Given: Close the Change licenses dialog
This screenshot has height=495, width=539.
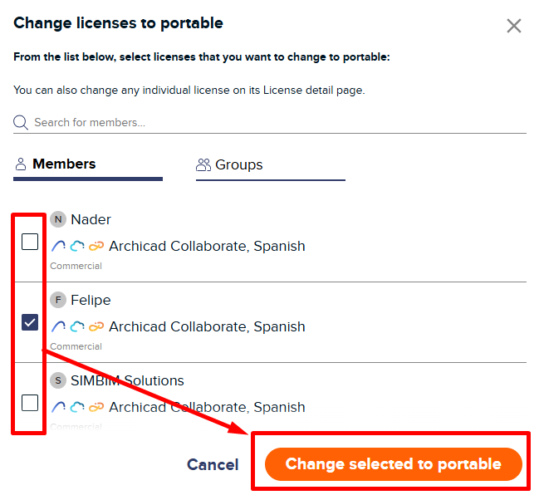Looking at the screenshot, I should 514,26.
